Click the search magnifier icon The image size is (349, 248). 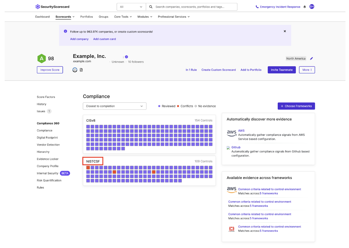[x=151, y=7]
